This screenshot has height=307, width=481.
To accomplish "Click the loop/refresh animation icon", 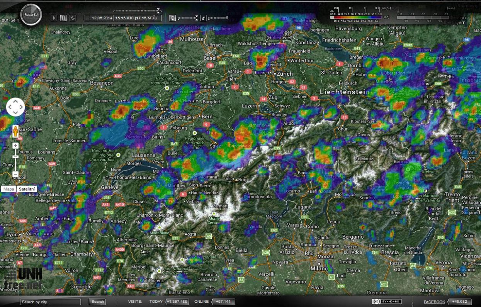I will click(73, 18).
